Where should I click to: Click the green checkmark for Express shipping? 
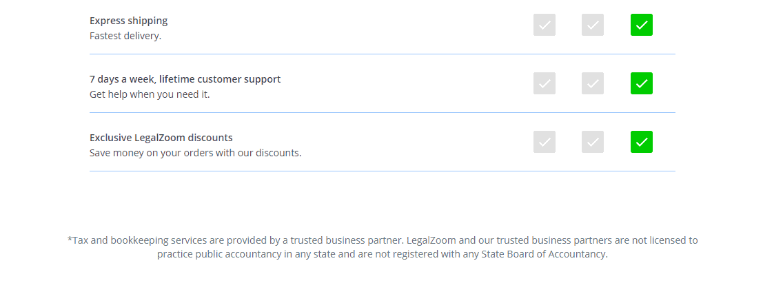[642, 25]
